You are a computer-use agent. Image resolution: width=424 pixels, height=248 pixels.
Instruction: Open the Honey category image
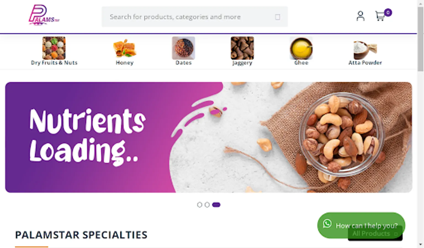(x=124, y=48)
